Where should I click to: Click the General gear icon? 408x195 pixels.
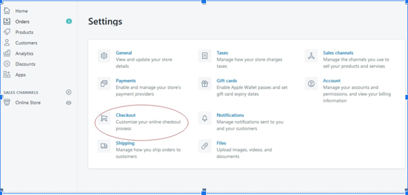click(104, 56)
